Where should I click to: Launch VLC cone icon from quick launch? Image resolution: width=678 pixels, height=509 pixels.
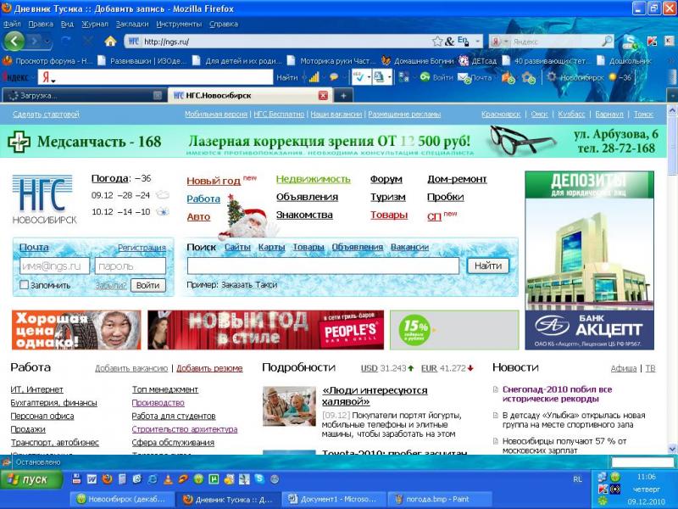(168, 479)
